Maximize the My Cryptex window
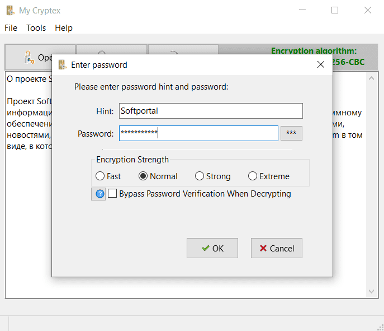The width and height of the screenshot is (384, 331). click(335, 10)
